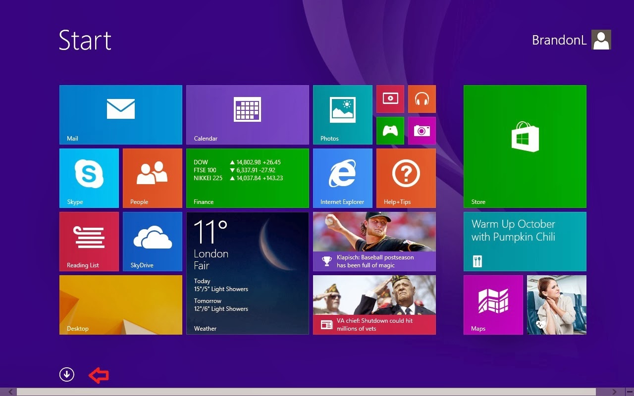Viewport: 634px width, 396px height.
Task: Open SkyDrive
Action: 152,241
